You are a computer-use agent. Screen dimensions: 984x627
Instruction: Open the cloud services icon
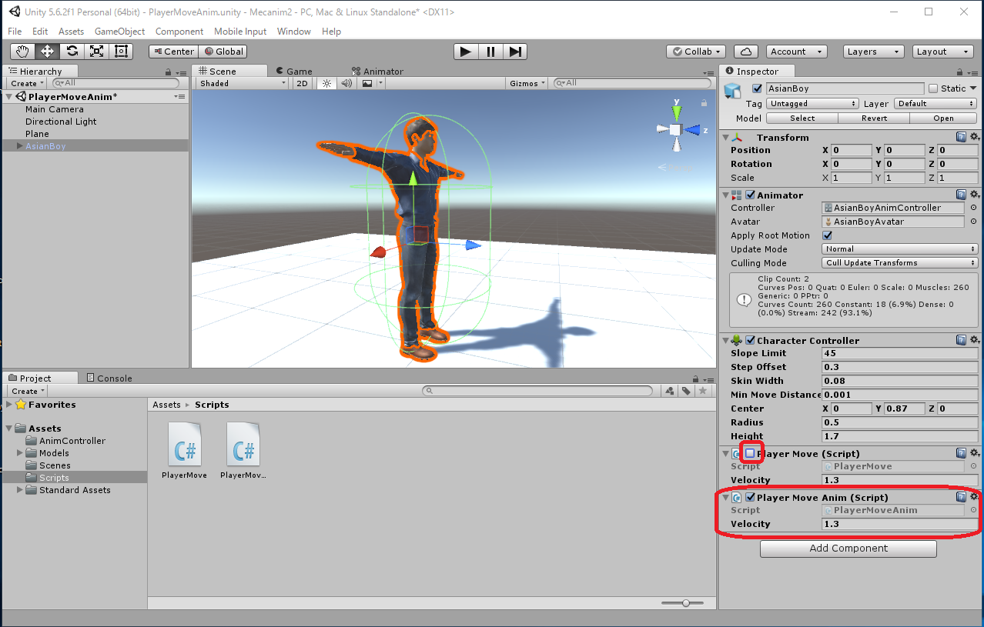coord(745,52)
